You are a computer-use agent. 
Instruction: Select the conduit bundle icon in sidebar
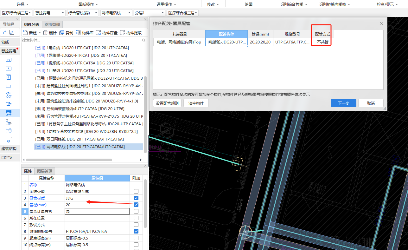coord(9,104)
